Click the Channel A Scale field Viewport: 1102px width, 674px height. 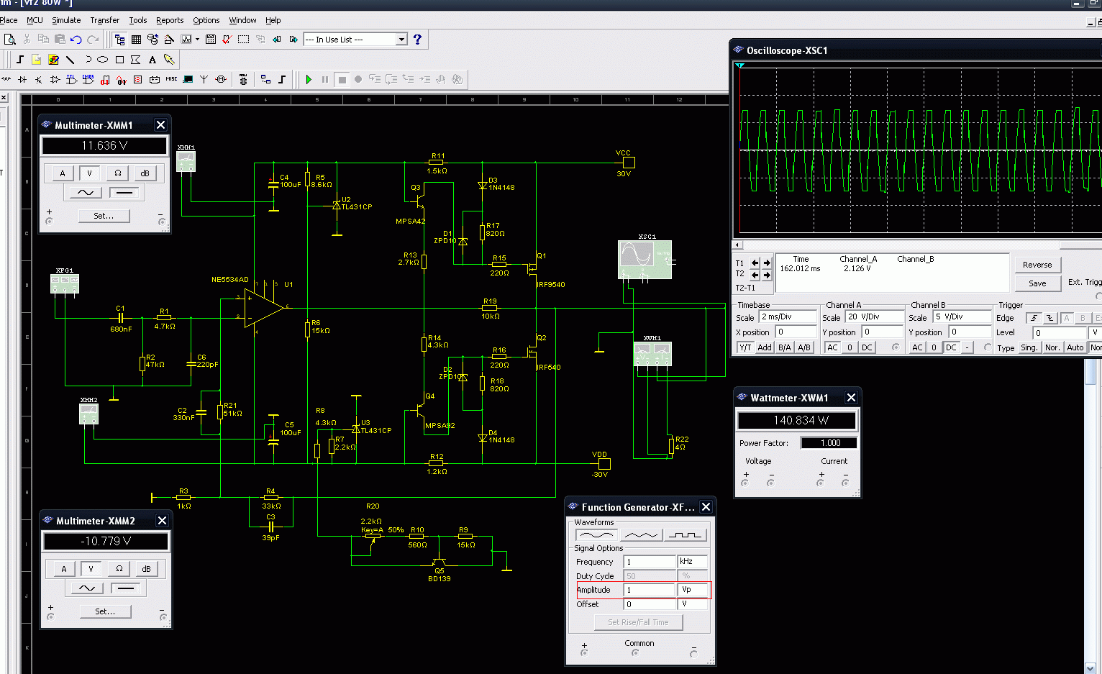(874, 317)
